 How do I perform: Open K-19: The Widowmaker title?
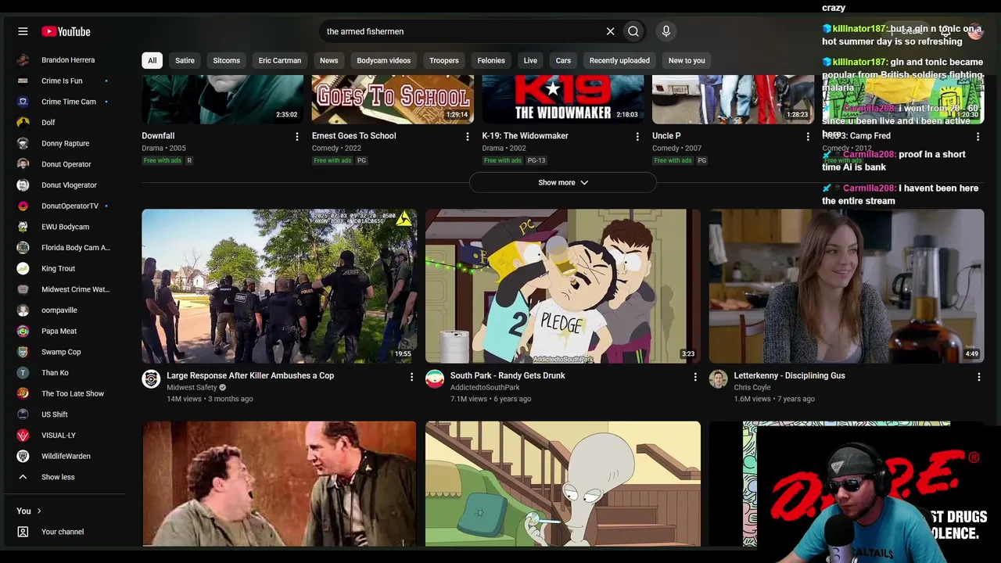(x=526, y=136)
